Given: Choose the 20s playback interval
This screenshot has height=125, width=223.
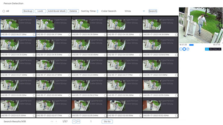Looking at the screenshot, I should 207,49.
